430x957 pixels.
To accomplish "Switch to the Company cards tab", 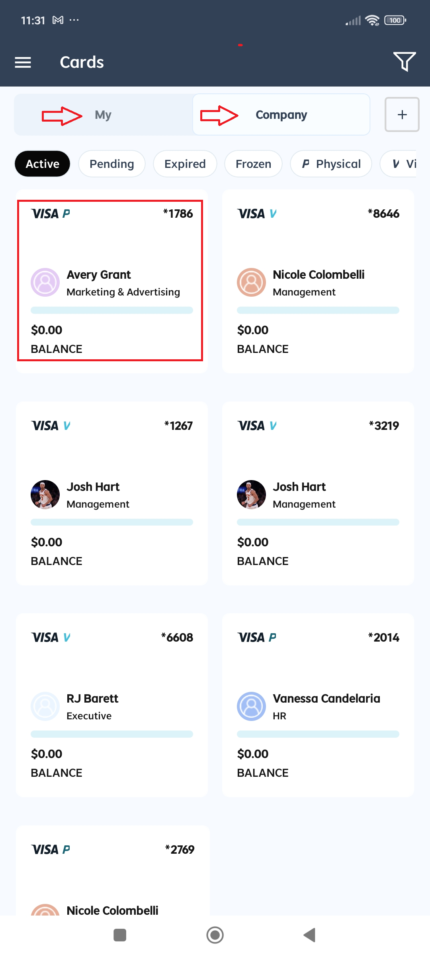I will (x=281, y=115).
